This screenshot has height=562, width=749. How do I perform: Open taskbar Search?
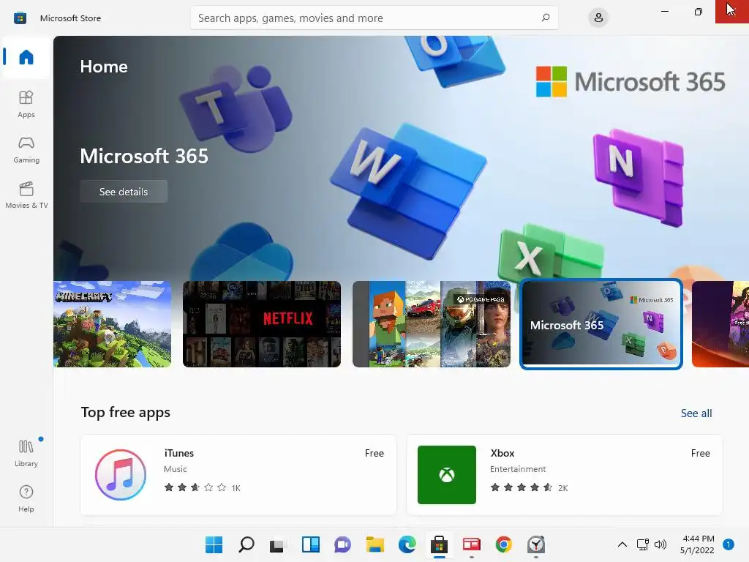click(x=246, y=544)
